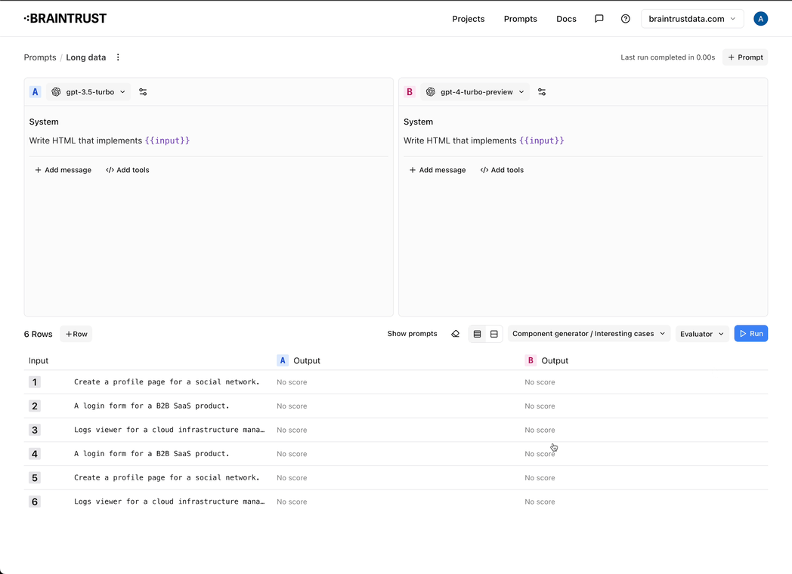Image resolution: width=792 pixels, height=574 pixels.
Task: Expand the gpt-3.5-turbo model dropdown
Action: coord(88,92)
